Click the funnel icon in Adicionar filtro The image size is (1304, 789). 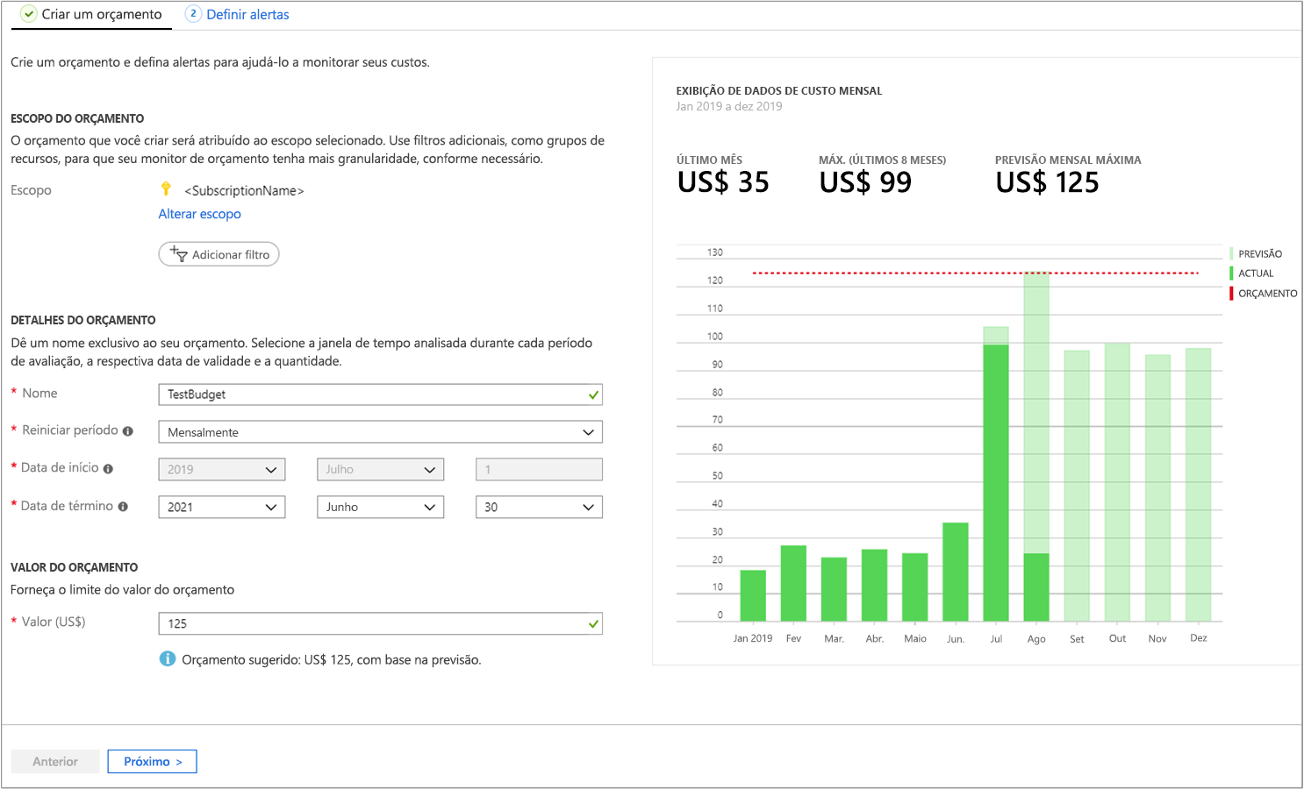(179, 254)
